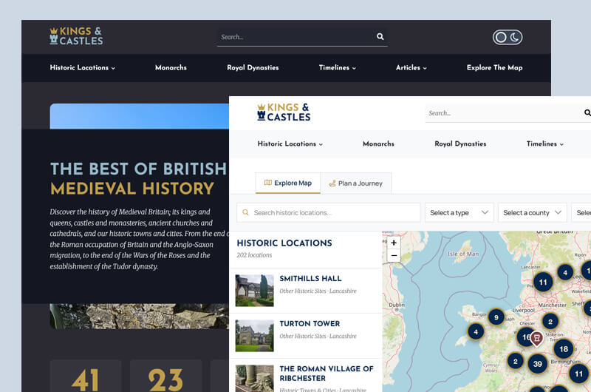Click the Medieval History gold heading
The width and height of the screenshot is (591, 392).
[132, 189]
